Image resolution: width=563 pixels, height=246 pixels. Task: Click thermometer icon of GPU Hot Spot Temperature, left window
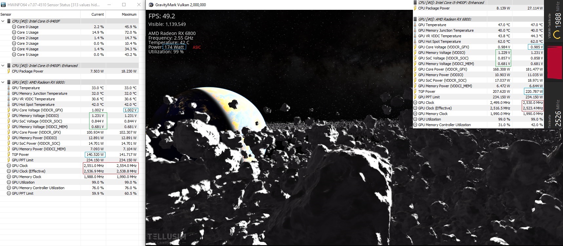9,105
